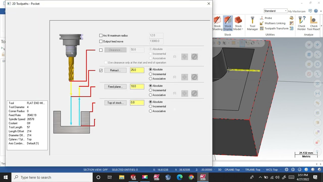
Task: Select the Probe utility
Action: pos(266,18)
